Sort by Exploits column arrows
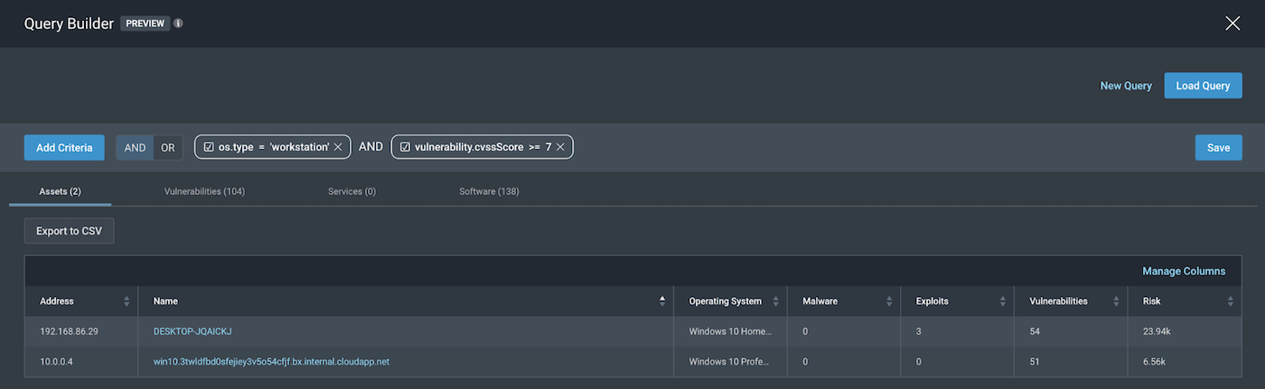The height and width of the screenshot is (389, 1265). (1004, 301)
